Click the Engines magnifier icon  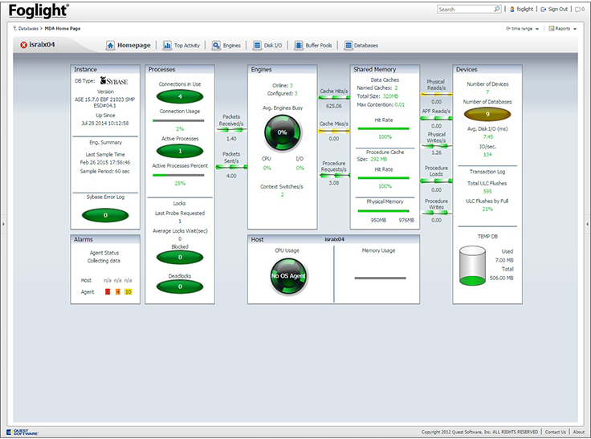(216, 45)
